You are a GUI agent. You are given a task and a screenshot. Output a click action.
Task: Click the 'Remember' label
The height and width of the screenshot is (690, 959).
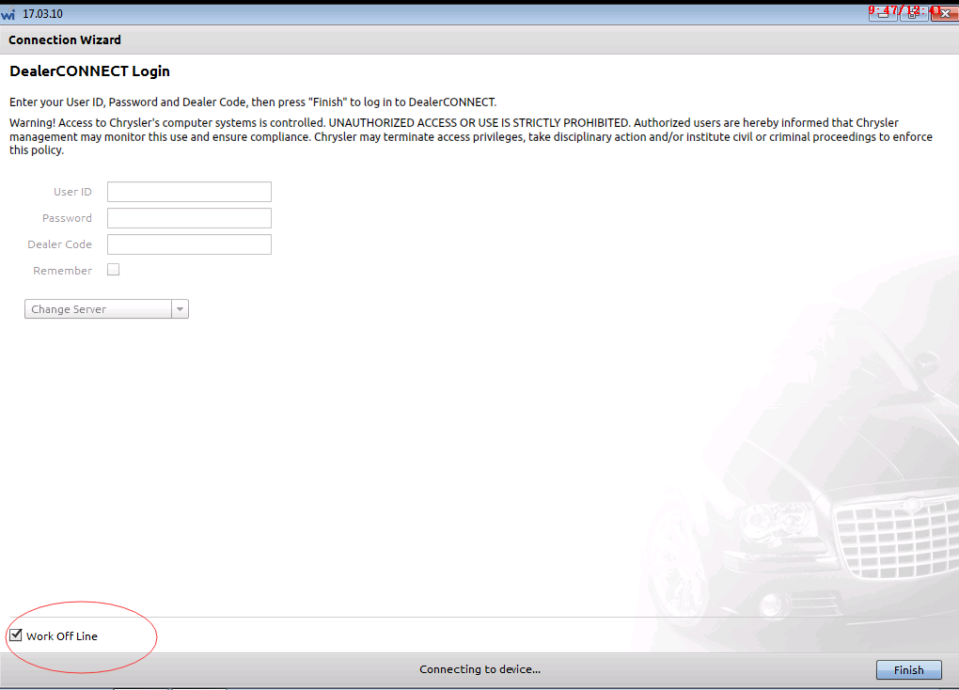point(62,271)
